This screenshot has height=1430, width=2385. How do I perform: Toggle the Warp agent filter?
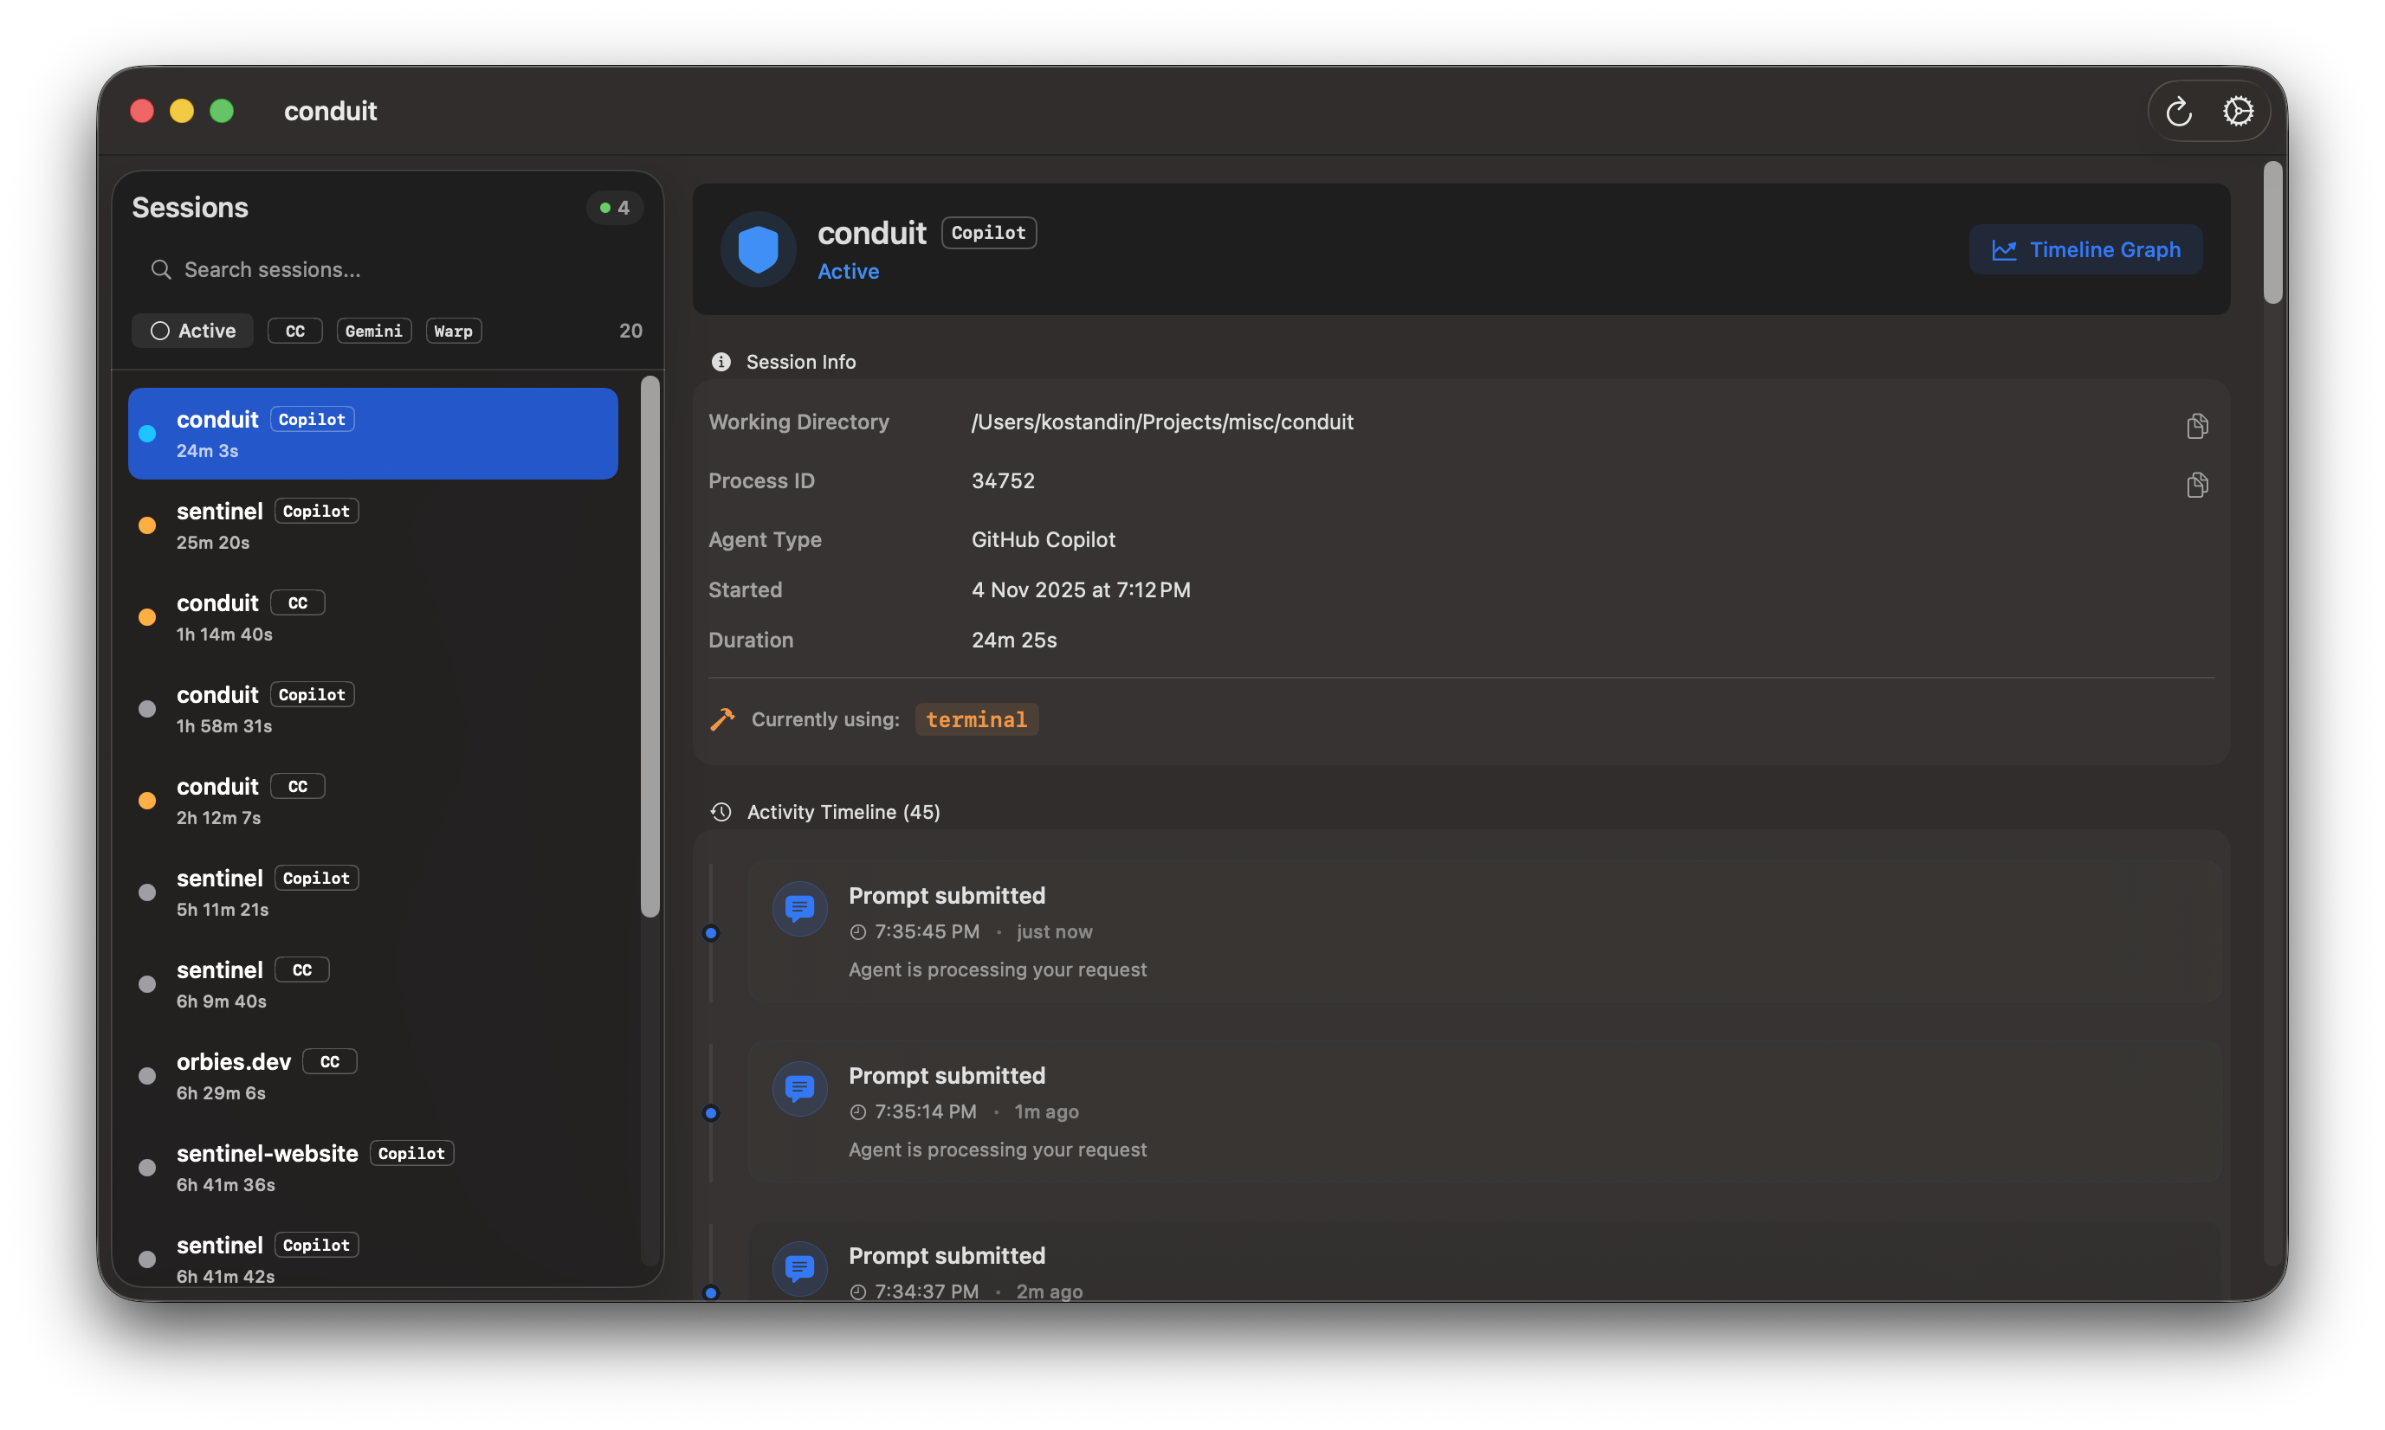[453, 331]
